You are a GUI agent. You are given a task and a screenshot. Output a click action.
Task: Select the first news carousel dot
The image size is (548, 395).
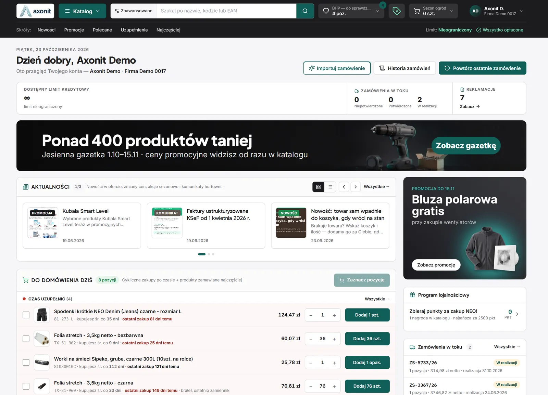[x=202, y=254]
